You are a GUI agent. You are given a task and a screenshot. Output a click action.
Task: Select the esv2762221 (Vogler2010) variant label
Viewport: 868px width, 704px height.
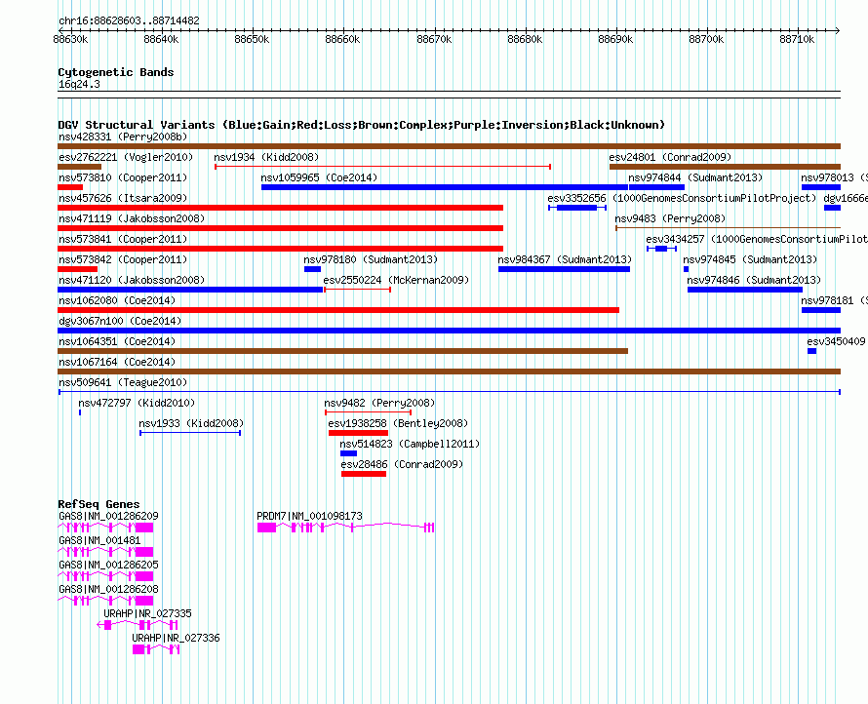click(126, 157)
